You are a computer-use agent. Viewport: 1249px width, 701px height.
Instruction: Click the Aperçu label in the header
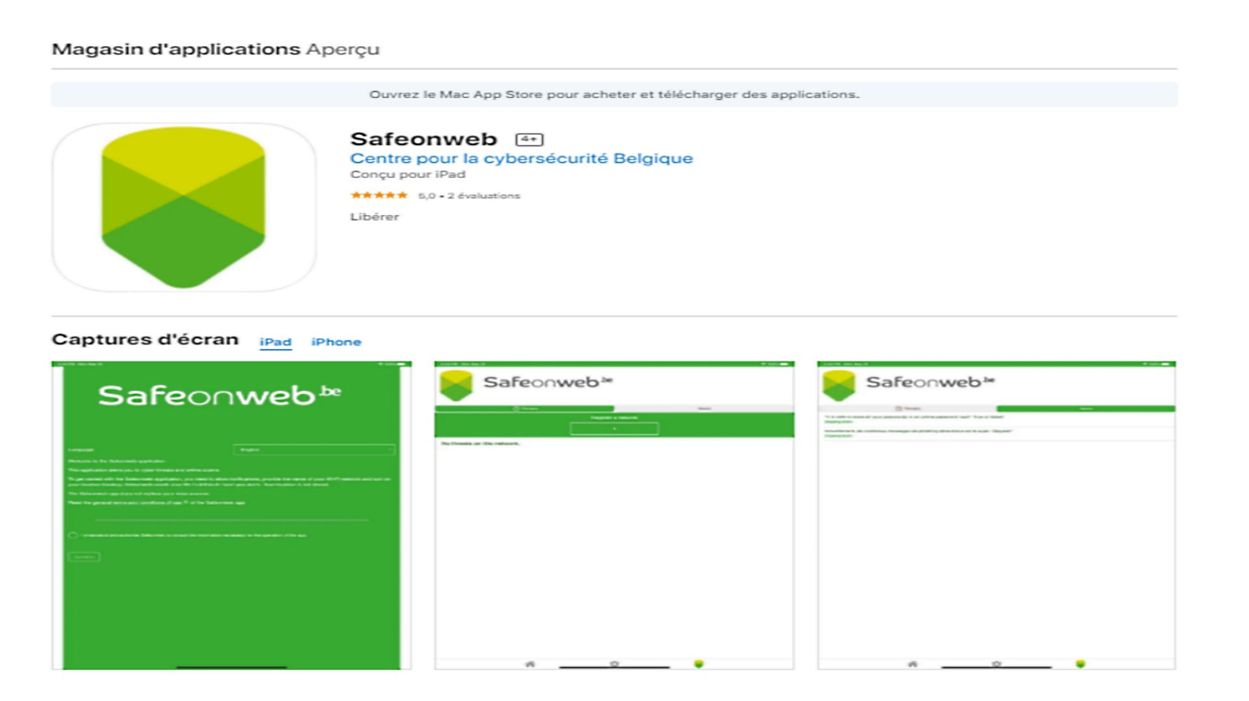[x=343, y=50]
